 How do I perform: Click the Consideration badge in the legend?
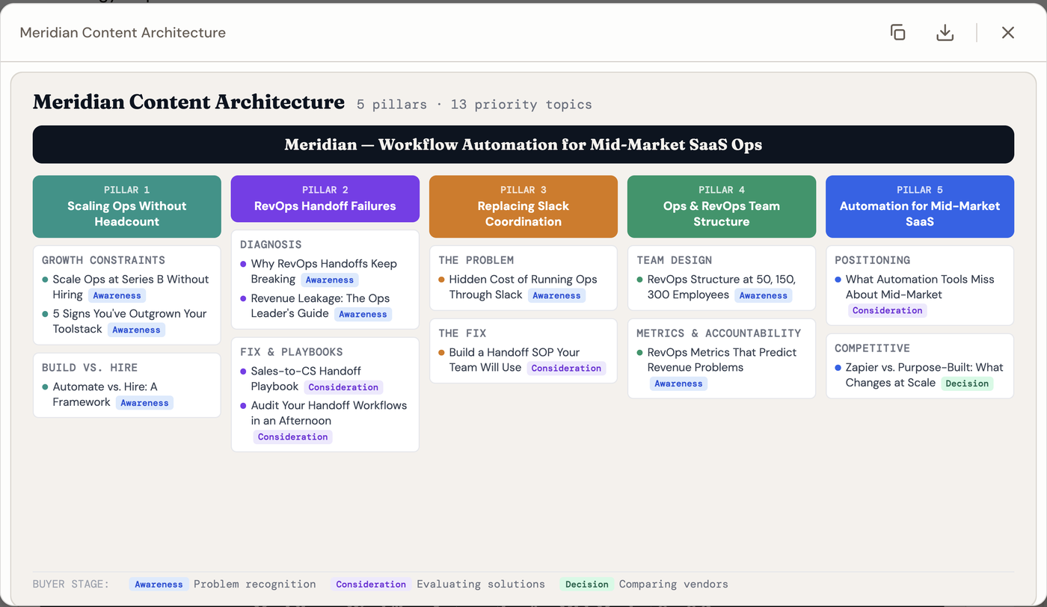point(371,585)
